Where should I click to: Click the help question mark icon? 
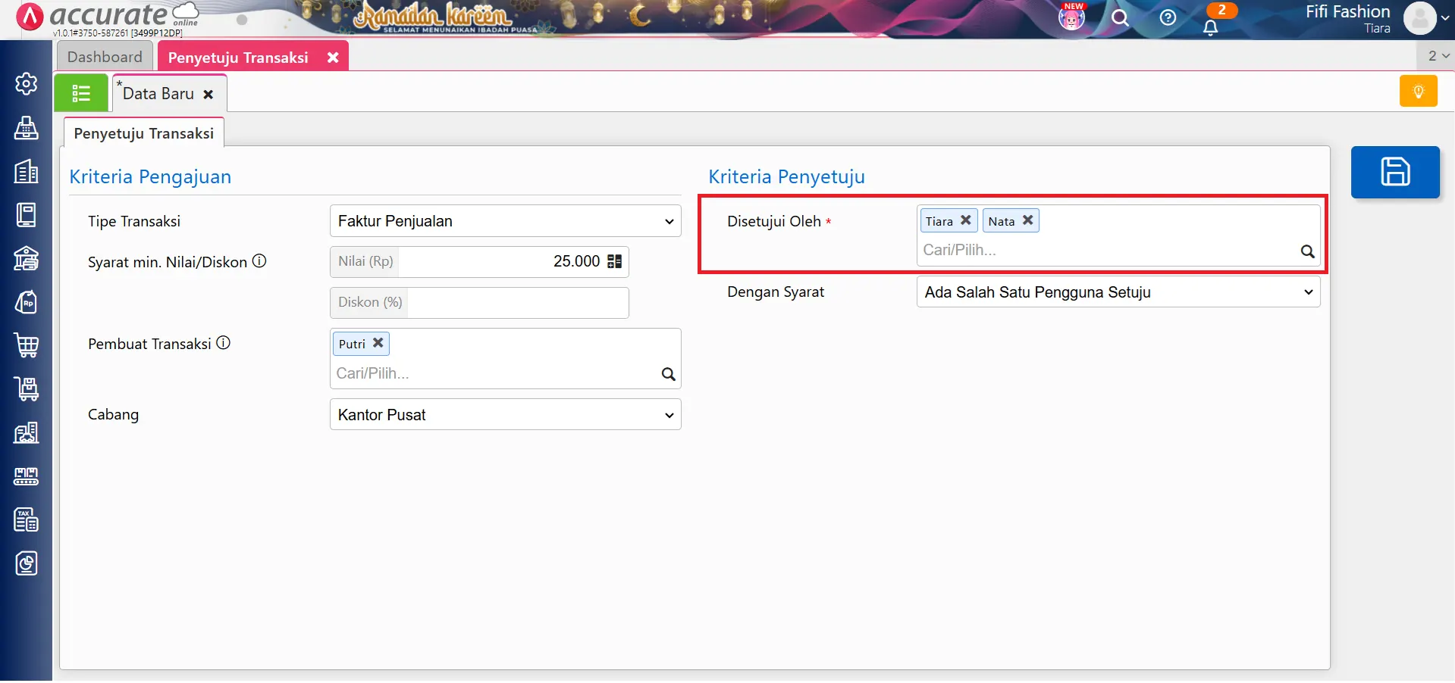click(1168, 17)
